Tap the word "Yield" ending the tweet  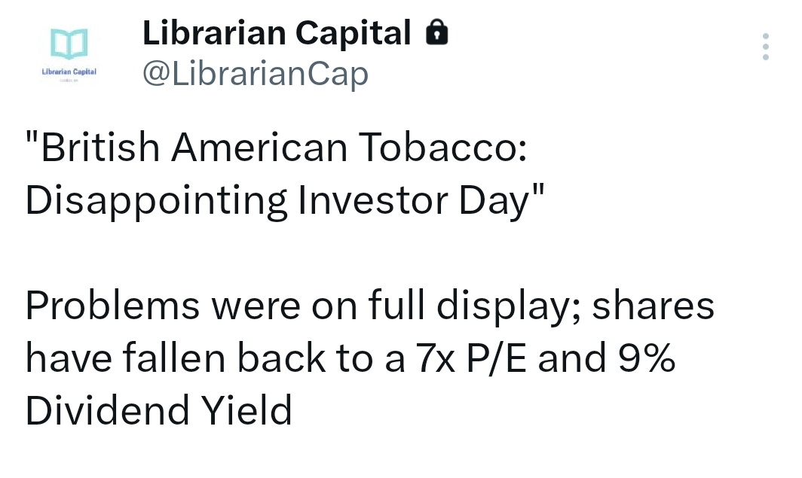click(x=246, y=411)
